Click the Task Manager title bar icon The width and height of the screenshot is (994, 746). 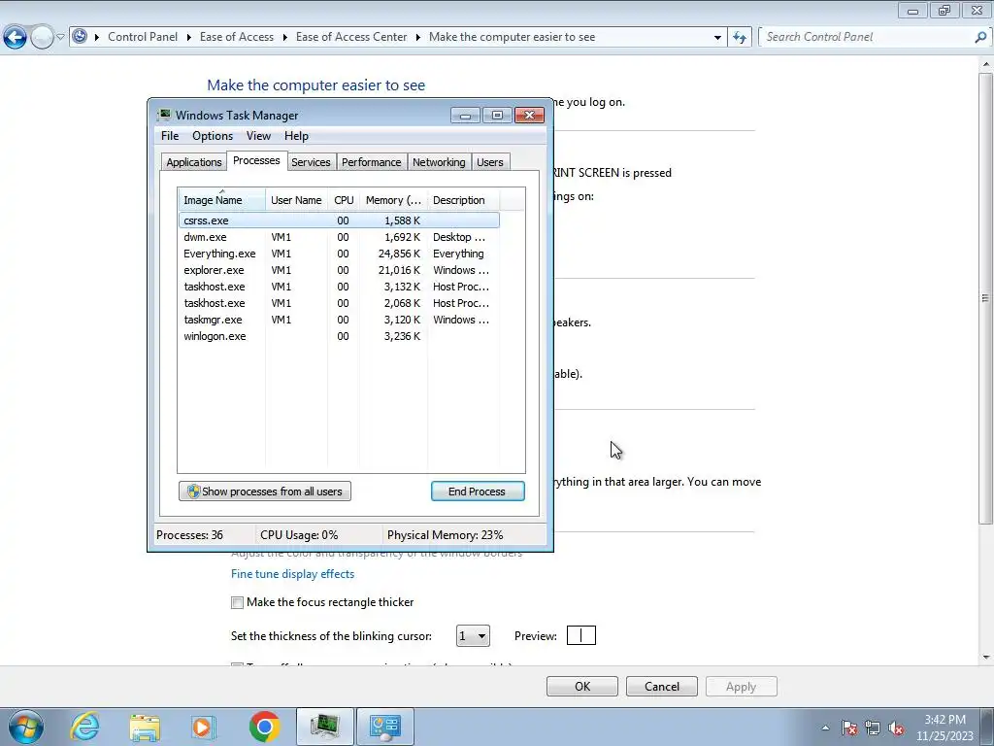coord(164,115)
